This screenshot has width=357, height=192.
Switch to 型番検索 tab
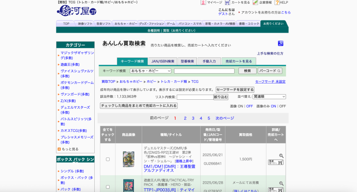[188, 62]
